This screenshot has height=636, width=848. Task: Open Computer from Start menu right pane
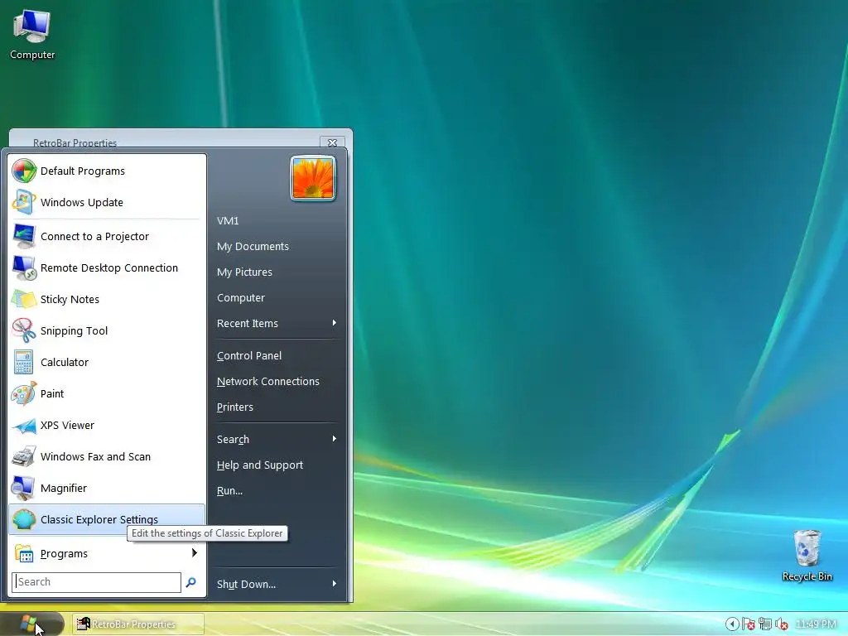(241, 298)
